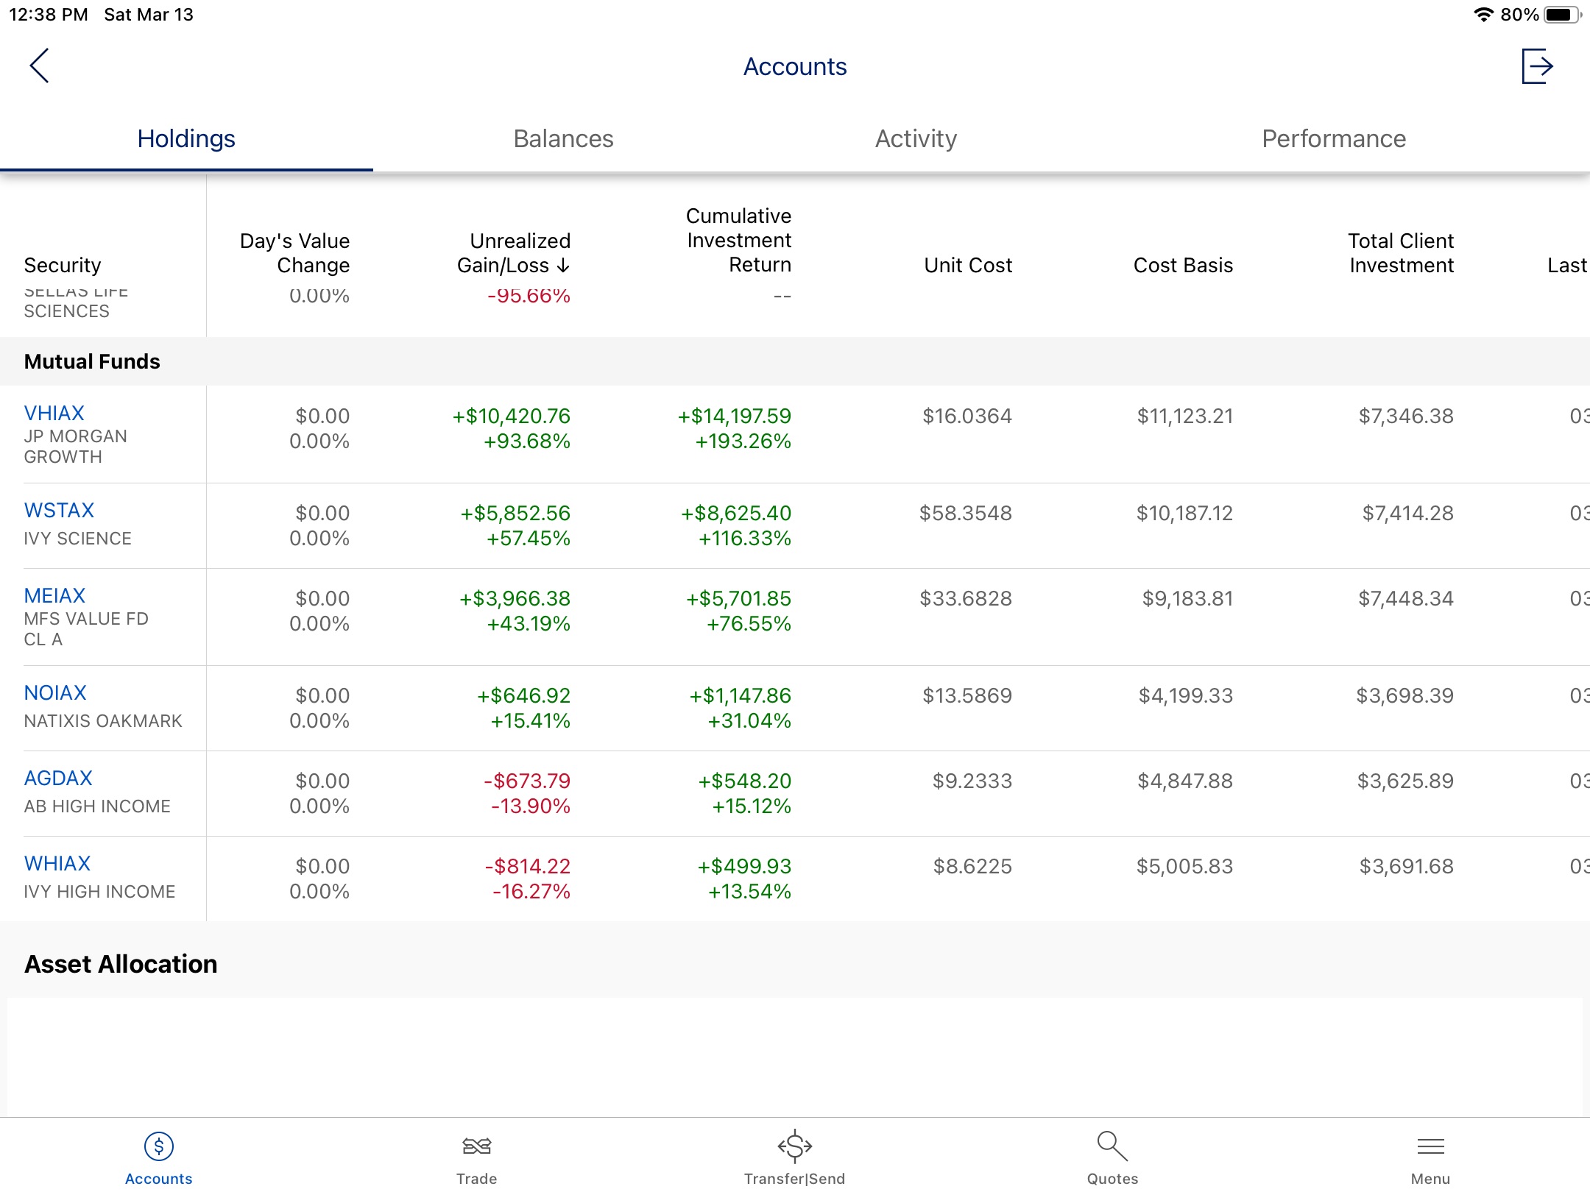Open the Quotes magnifier icon
This screenshot has width=1590, height=1192.
(1112, 1146)
